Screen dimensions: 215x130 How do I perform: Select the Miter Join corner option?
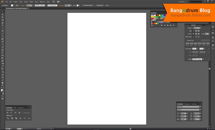(x=193, y=34)
